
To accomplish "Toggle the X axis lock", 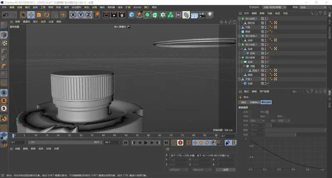I will click(73, 15).
